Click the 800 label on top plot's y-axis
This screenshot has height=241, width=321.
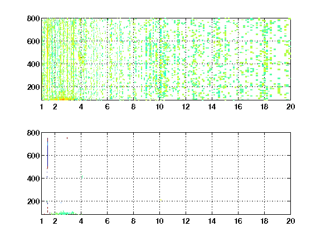(33, 18)
